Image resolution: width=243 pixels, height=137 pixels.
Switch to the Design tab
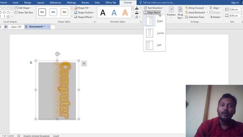click(28, 3)
